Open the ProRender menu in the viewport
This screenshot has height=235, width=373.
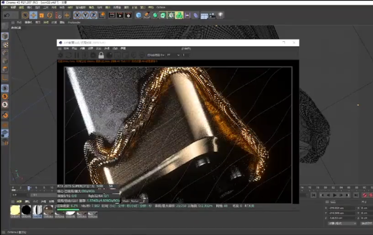point(74,22)
